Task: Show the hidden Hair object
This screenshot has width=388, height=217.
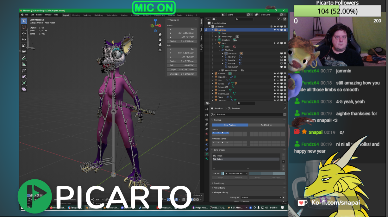Action: click(278, 80)
